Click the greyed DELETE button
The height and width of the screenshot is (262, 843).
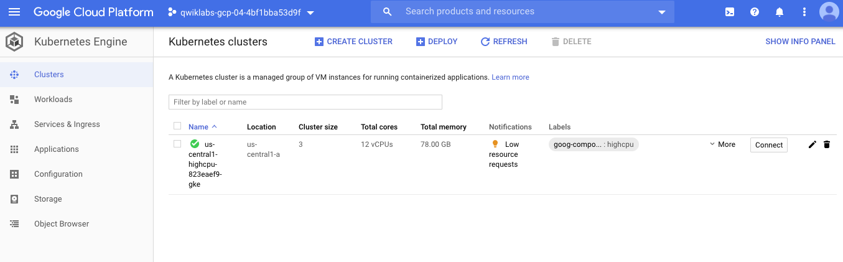[571, 42]
